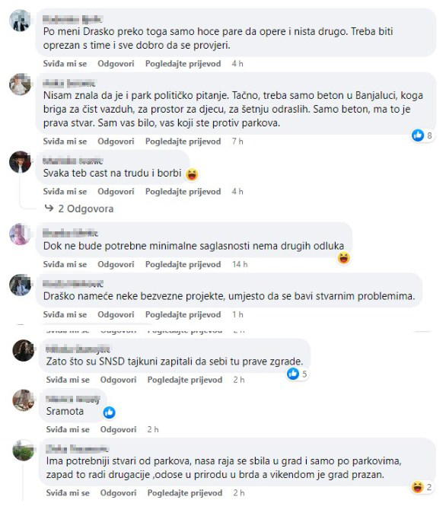Click 'Pogledajte prijevod' under the first comment

pyautogui.click(x=183, y=63)
